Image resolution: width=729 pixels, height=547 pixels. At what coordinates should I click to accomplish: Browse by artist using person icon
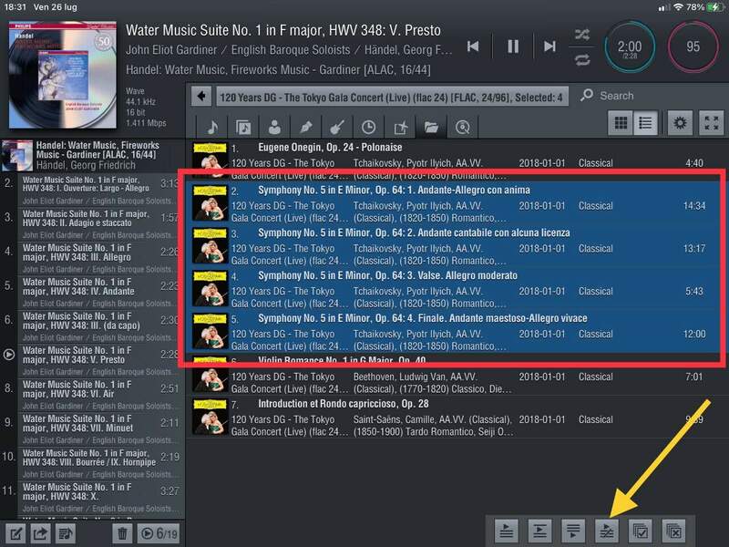click(274, 127)
